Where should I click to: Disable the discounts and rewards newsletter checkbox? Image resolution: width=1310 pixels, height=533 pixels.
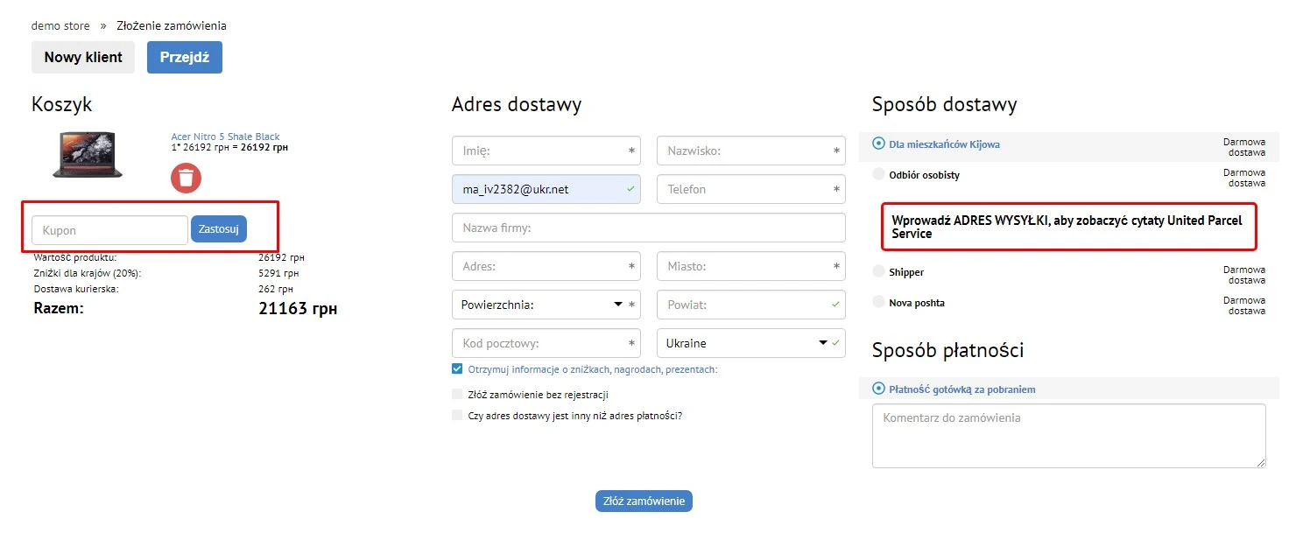(456, 368)
